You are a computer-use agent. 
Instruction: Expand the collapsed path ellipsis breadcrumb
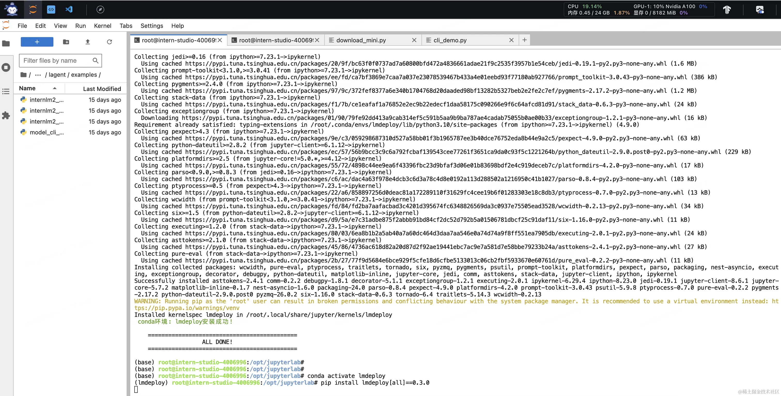[38, 75]
